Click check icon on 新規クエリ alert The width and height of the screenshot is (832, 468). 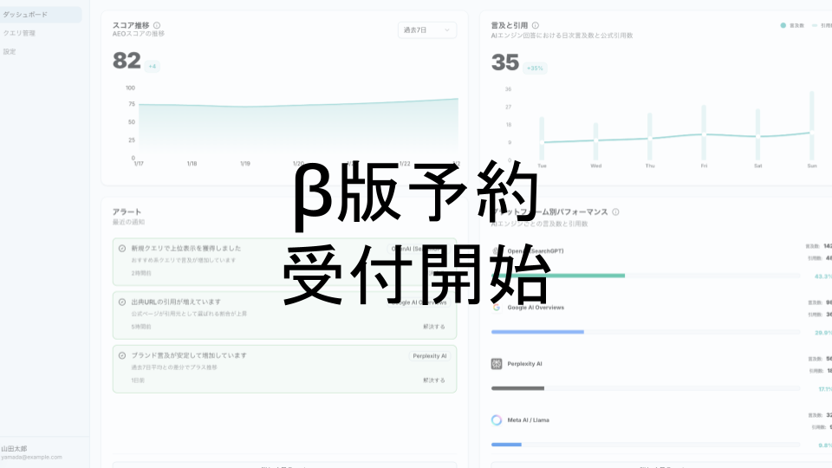point(122,249)
